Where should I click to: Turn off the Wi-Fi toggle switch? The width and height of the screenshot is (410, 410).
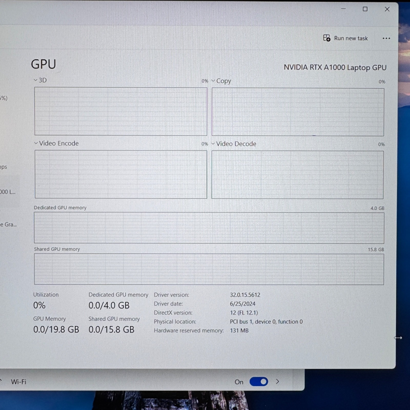(x=259, y=382)
